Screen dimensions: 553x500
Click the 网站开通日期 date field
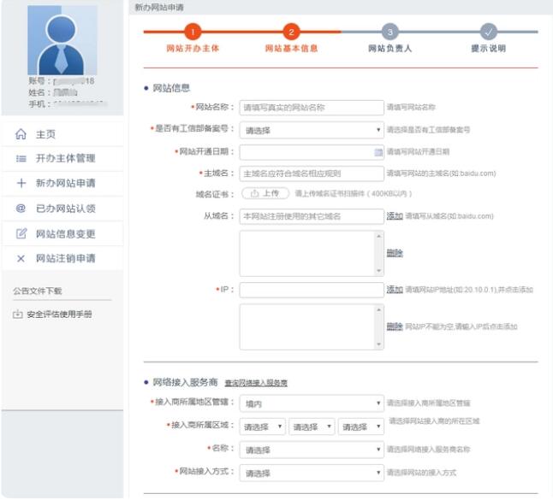312,152
